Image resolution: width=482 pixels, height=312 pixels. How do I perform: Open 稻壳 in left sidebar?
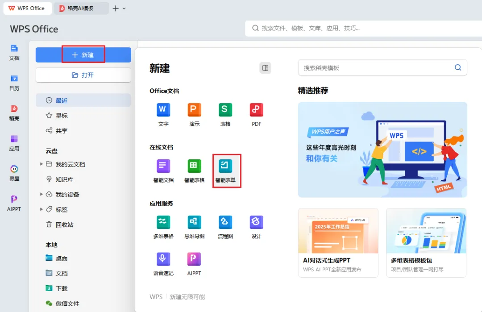[x=14, y=113]
